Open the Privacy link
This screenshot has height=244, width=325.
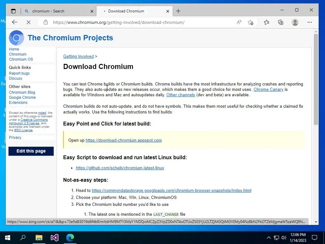(15, 137)
